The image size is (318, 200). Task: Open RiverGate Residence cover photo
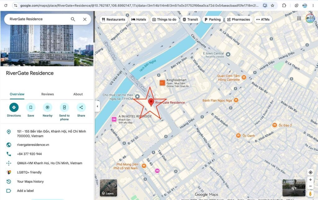[x=47, y=39]
